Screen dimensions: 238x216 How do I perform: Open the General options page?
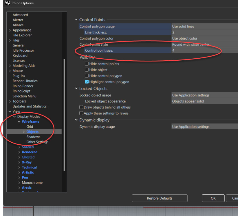19,45
